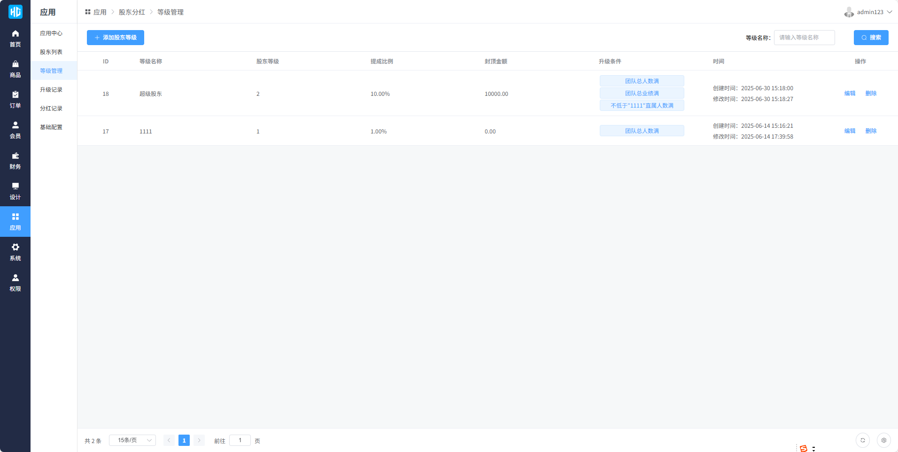Viewport: 898px width, 452px height.
Task: Select 股东列表 in the submenu
Action: point(51,52)
